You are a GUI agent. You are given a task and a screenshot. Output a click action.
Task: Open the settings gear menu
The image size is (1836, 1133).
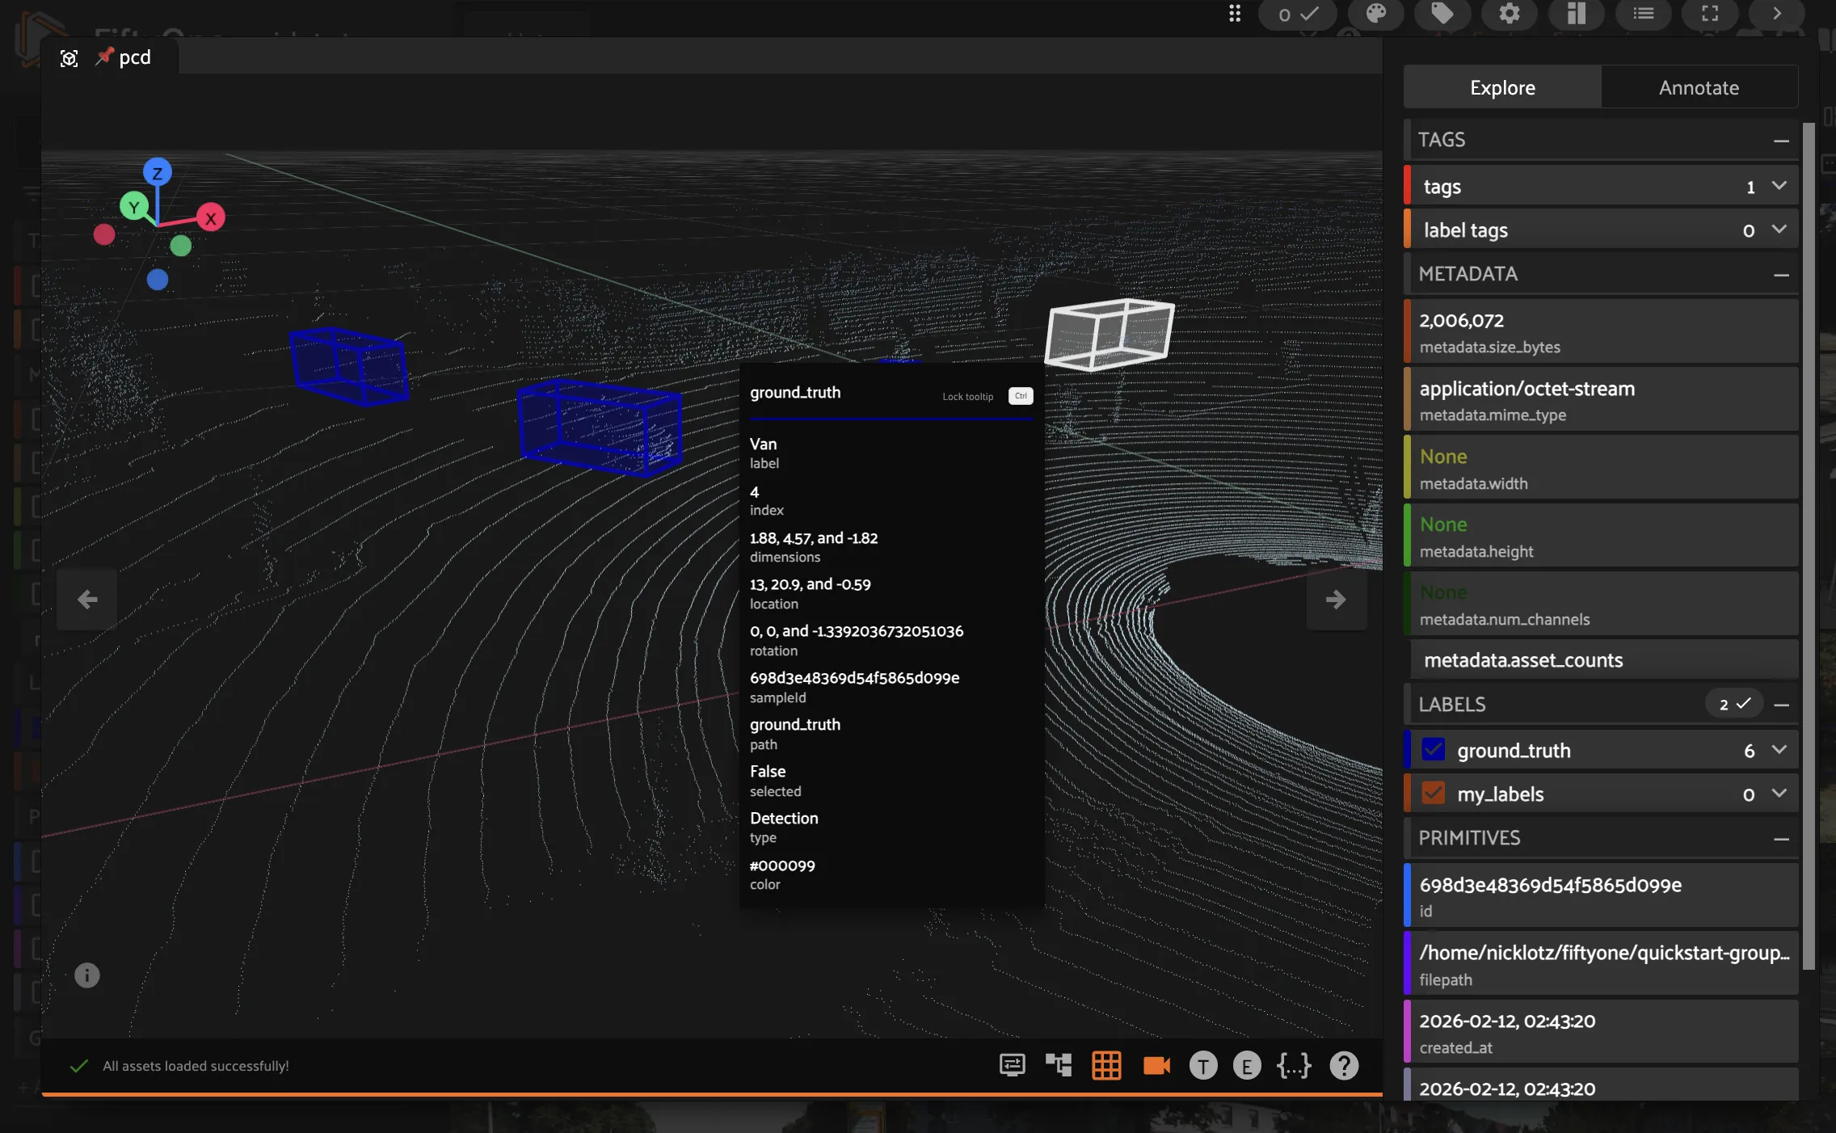click(1510, 15)
